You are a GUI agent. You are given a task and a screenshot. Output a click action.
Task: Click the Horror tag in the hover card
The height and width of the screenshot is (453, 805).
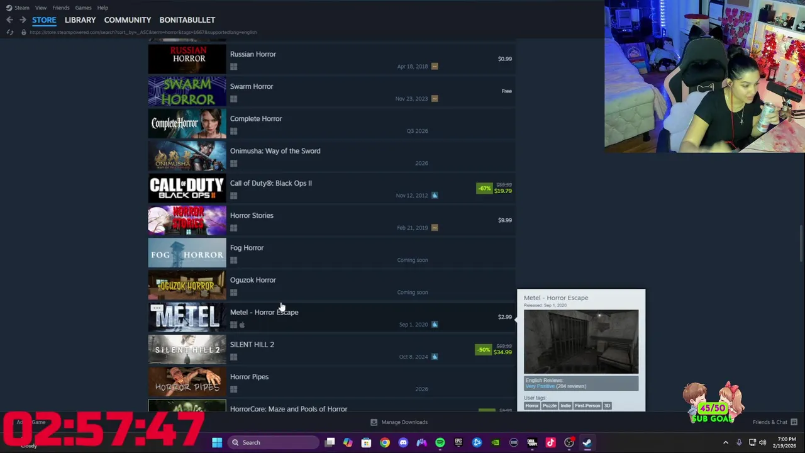[532, 406]
